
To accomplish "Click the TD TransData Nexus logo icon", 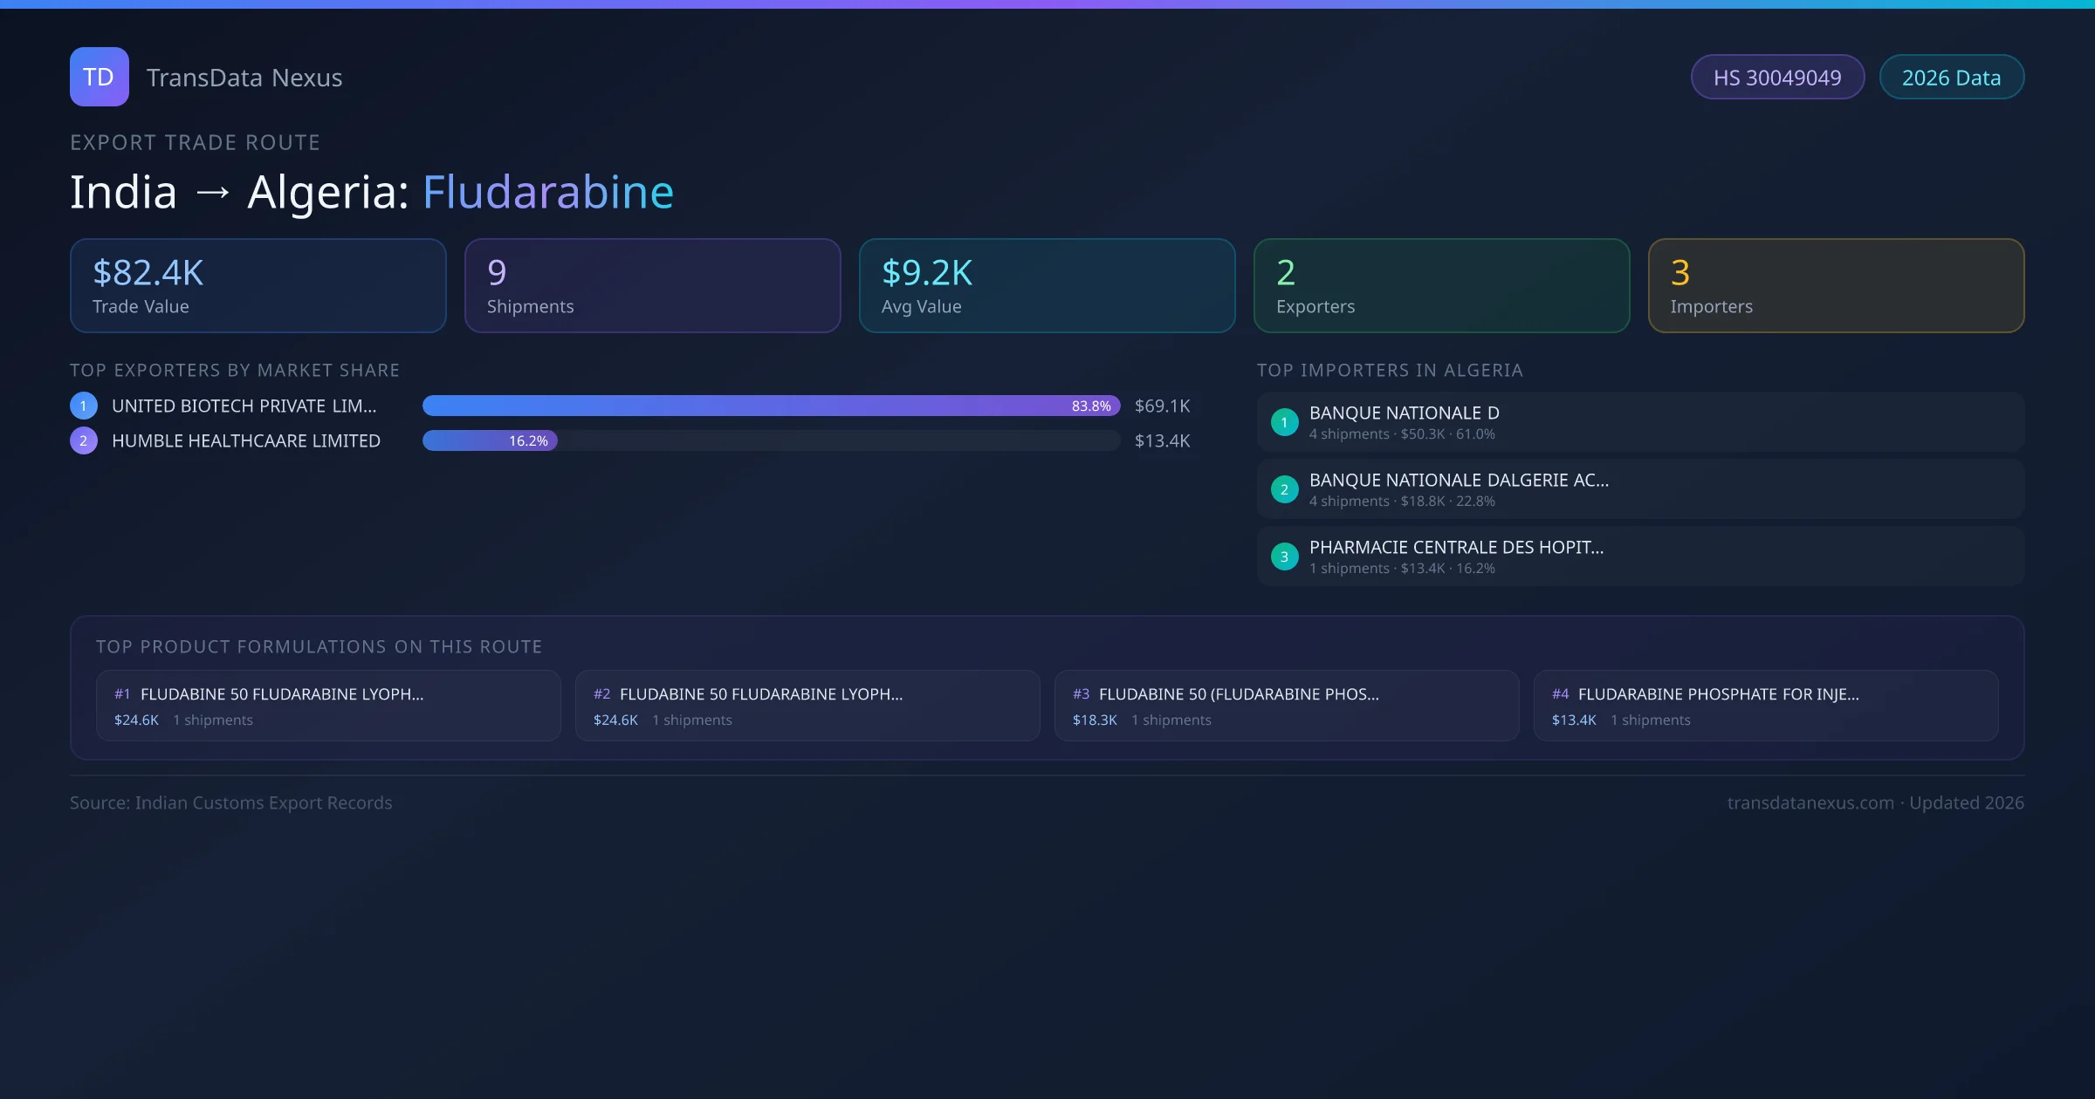I will pyautogui.click(x=99, y=77).
